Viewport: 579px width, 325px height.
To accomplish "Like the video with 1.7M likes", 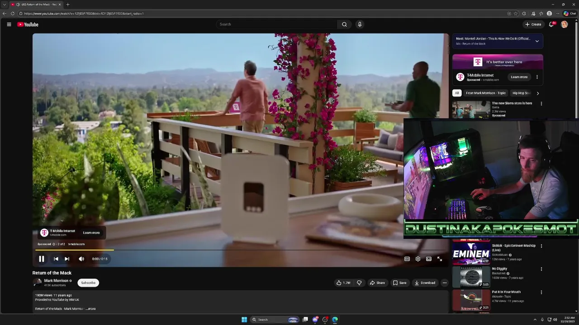I will coord(343,283).
